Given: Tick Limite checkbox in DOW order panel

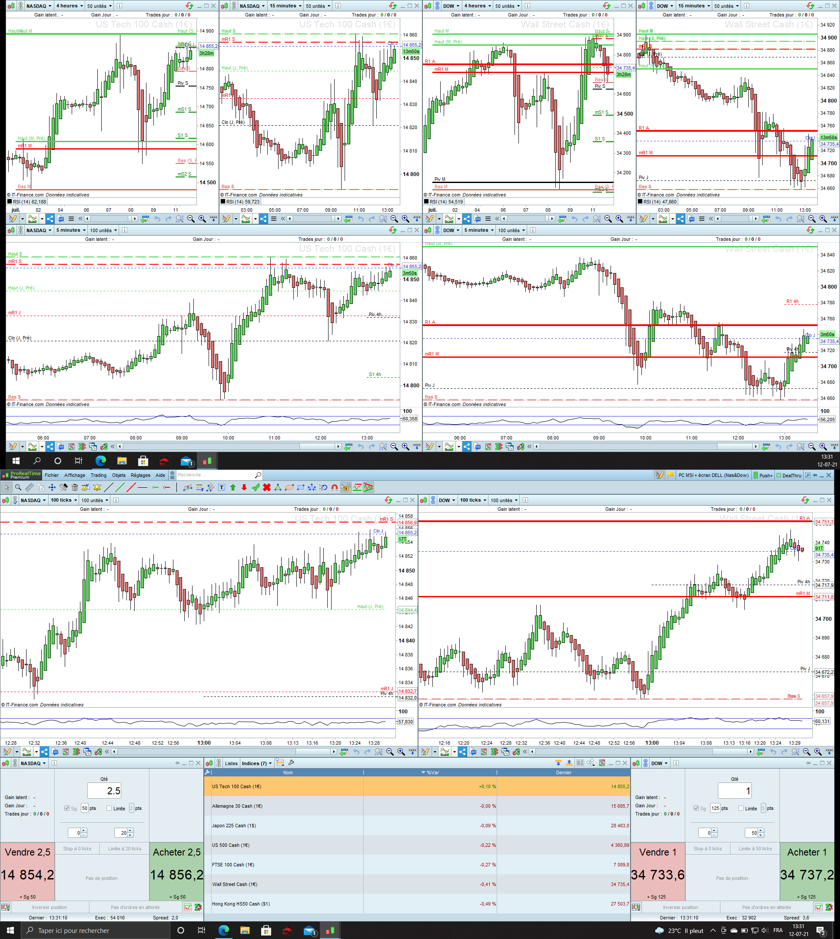Looking at the screenshot, I should pyautogui.click(x=741, y=808).
